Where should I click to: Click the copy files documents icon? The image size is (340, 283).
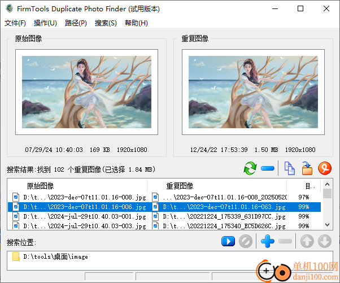(290, 168)
